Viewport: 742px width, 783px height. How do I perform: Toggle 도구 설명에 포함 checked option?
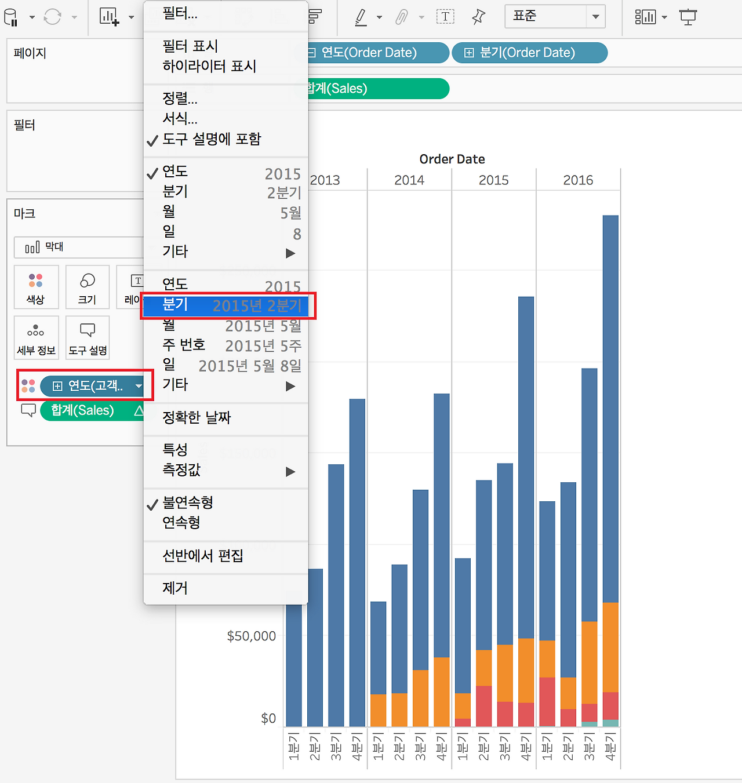225,139
